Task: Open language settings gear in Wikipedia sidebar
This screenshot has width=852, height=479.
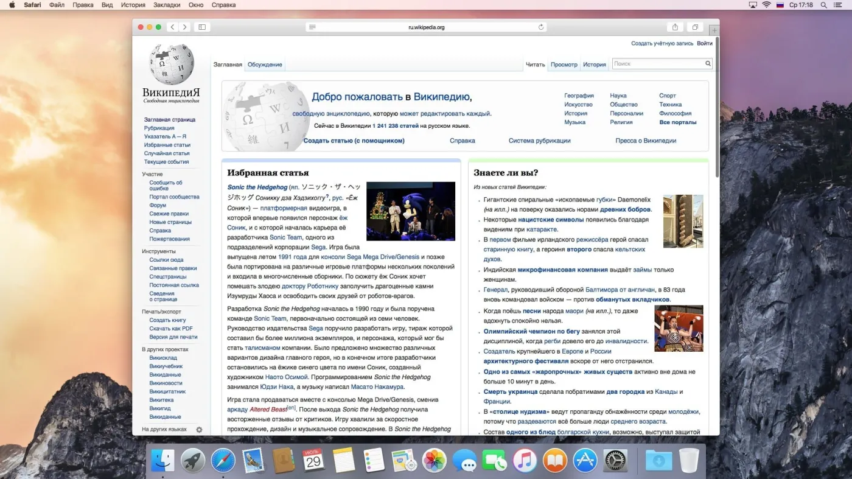Action: click(199, 430)
